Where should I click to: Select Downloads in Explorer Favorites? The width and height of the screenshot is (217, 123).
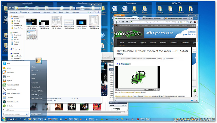pos(17,21)
